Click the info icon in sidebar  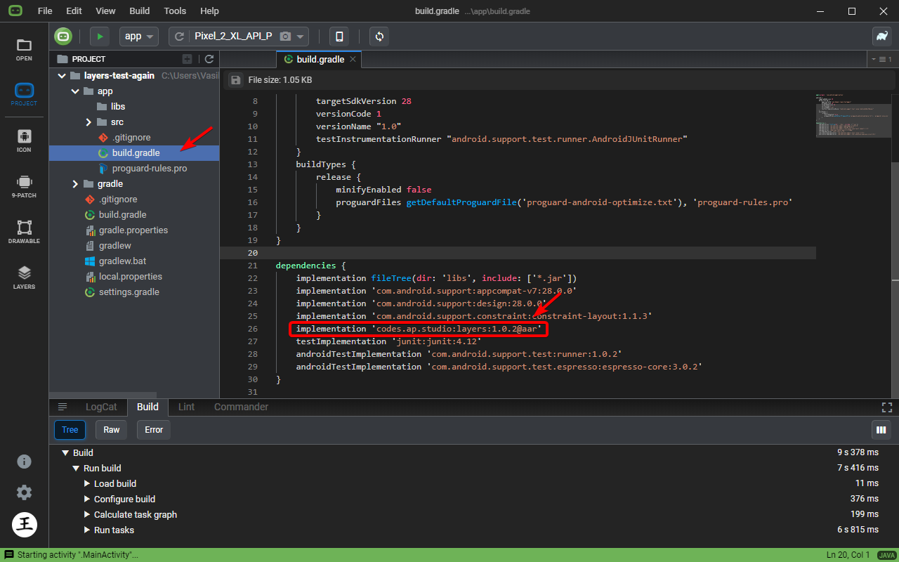pyautogui.click(x=24, y=462)
